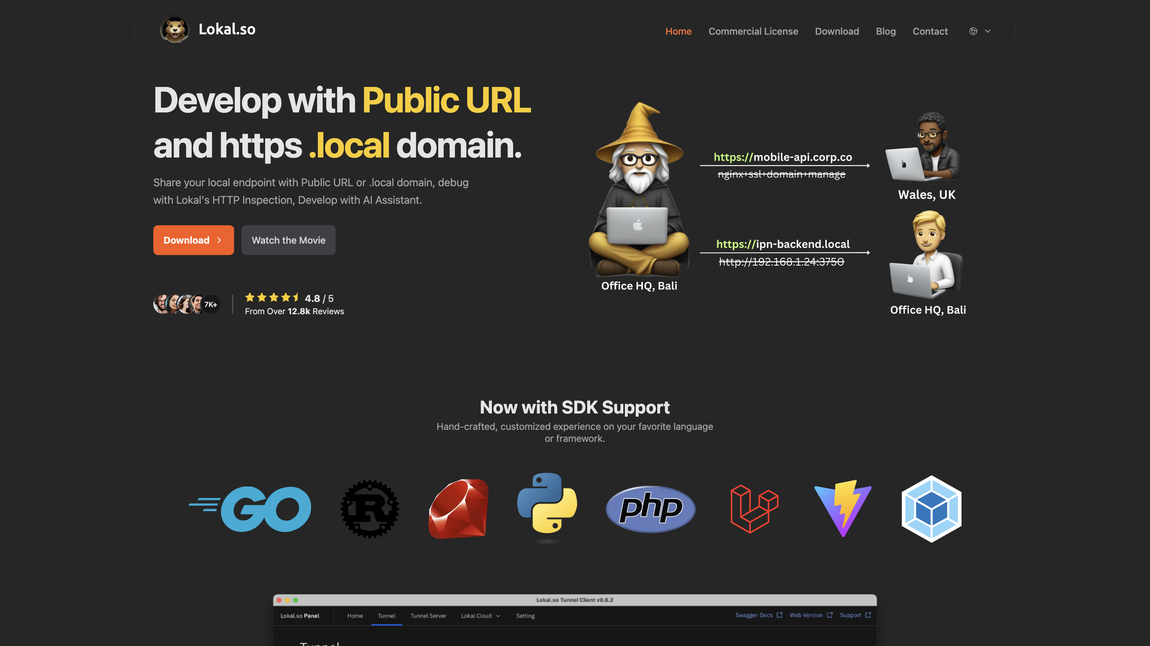
Task: Click the Vite lightning logo
Action: (x=843, y=508)
